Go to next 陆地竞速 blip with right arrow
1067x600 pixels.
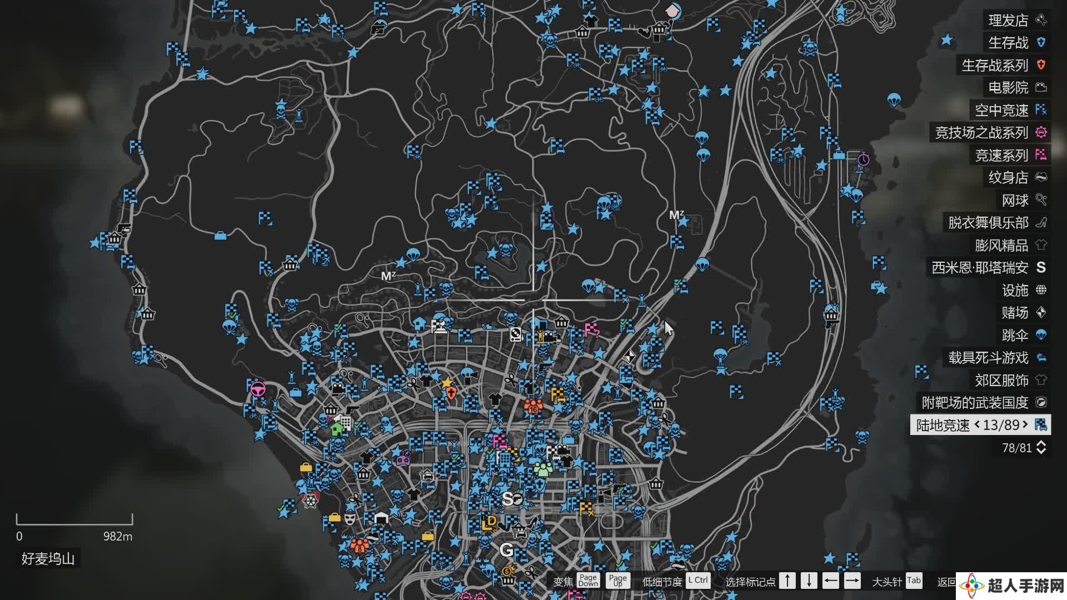[1025, 425]
